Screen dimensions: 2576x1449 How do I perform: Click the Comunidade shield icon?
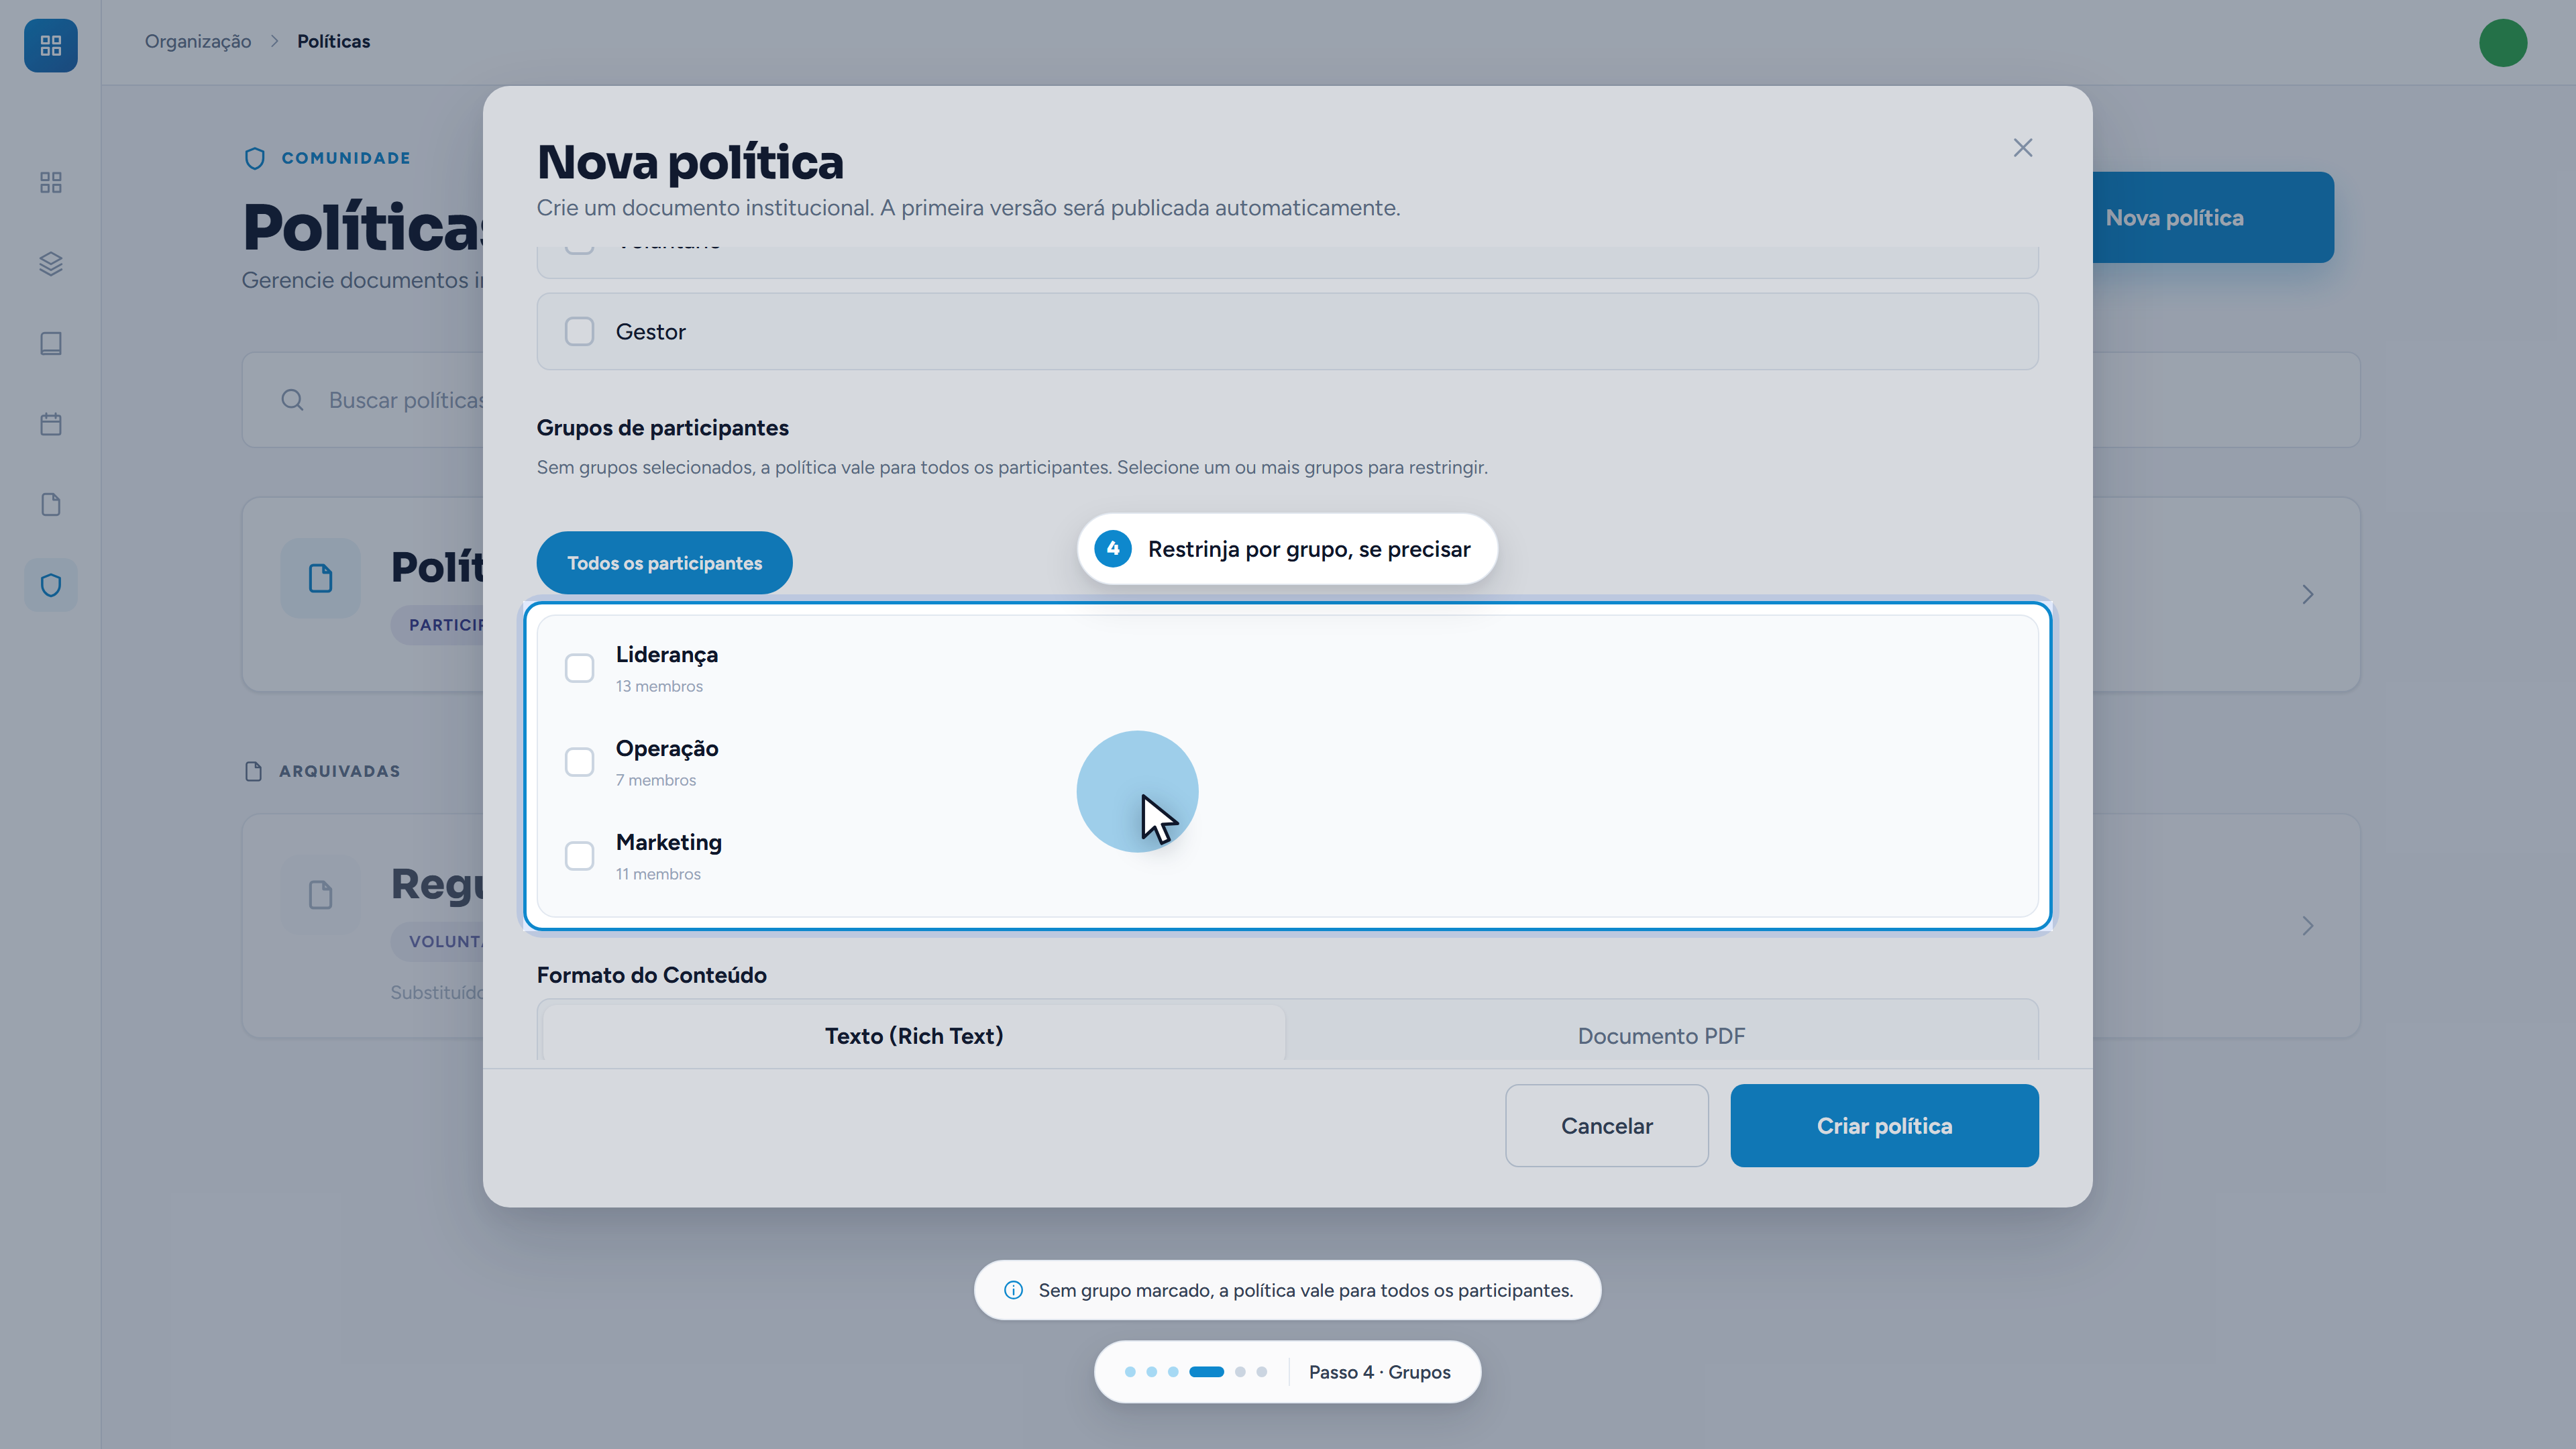[x=254, y=158]
